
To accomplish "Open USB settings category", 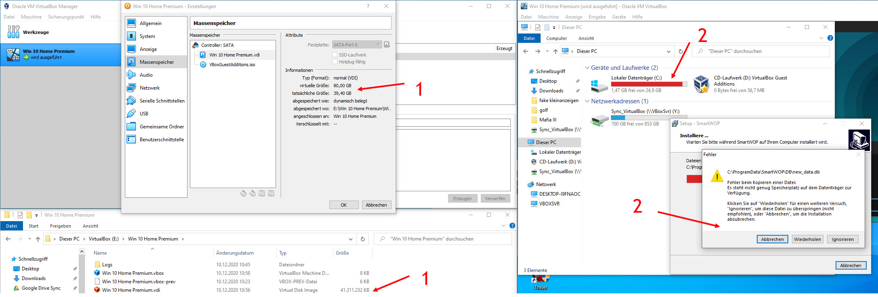I will pos(156,114).
